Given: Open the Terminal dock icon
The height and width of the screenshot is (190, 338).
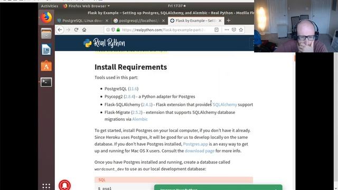Looking at the screenshot, I should coord(46,82).
